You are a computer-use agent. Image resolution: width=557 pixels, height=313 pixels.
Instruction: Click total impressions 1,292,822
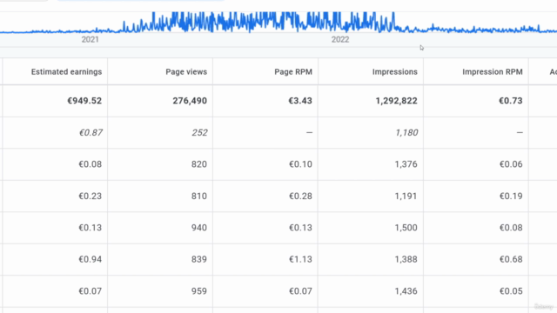pos(397,101)
